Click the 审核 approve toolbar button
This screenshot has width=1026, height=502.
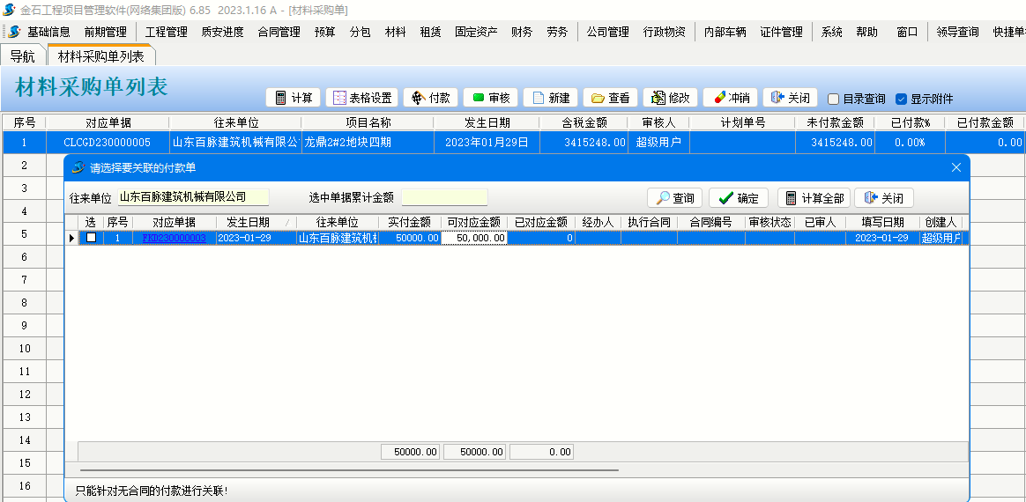[490, 98]
